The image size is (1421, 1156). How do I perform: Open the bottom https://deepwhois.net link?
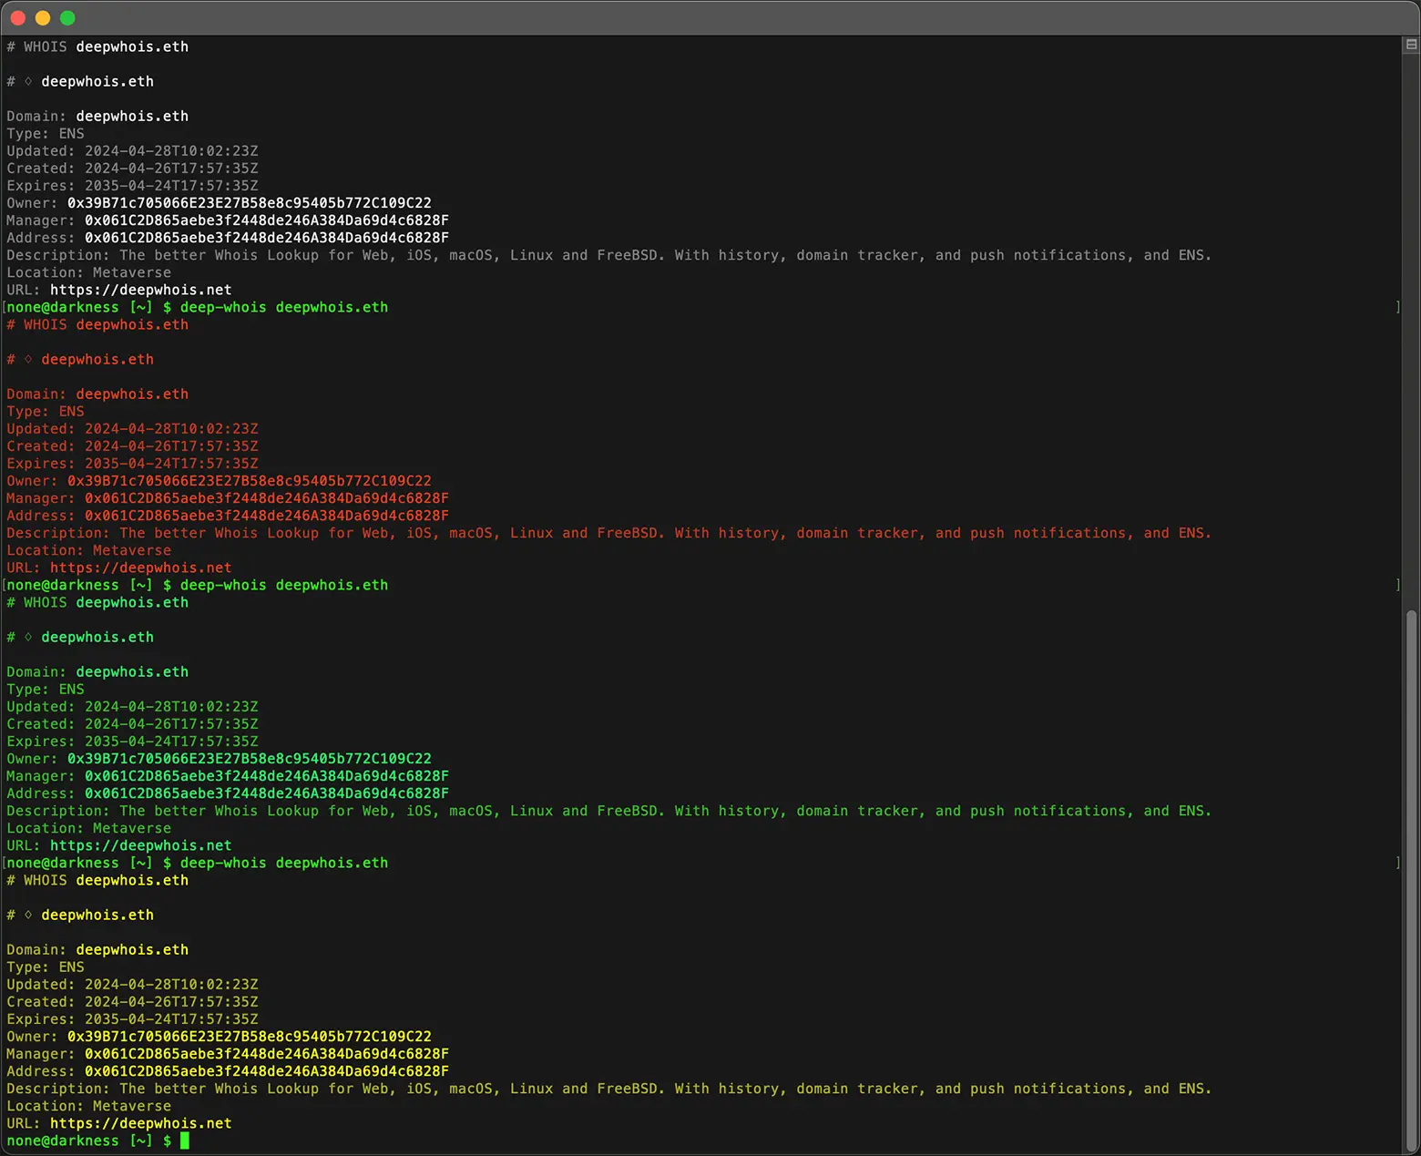141,1123
